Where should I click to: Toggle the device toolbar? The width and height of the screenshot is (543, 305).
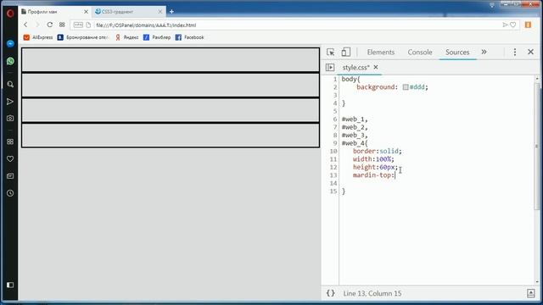(x=345, y=53)
